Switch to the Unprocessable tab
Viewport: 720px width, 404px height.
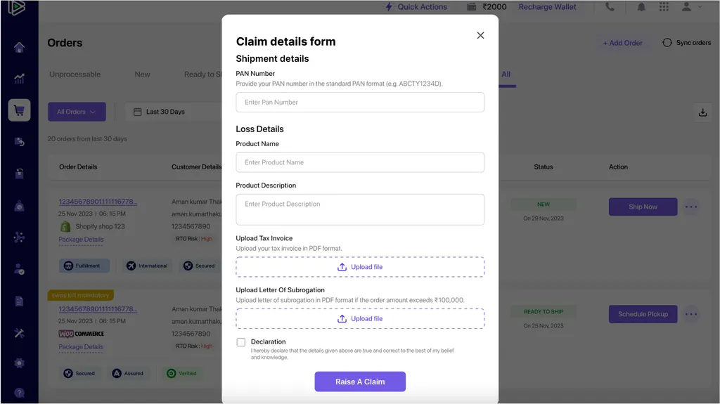[x=75, y=74]
